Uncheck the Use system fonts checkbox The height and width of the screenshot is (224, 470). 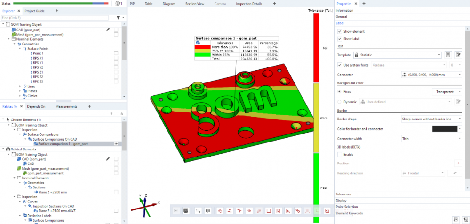click(340, 65)
